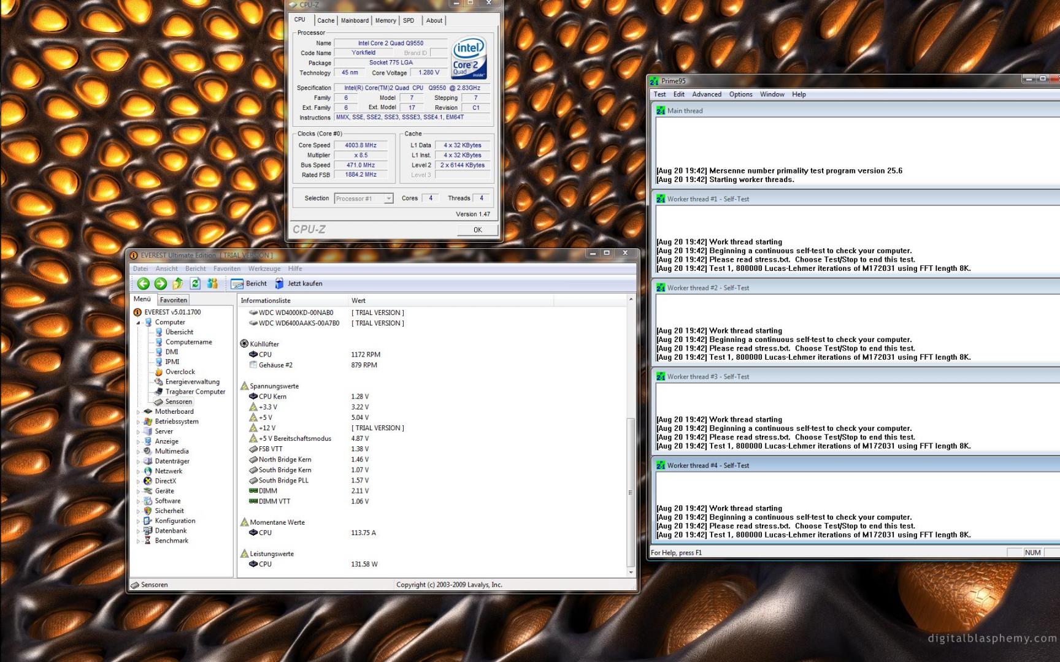Click the Sensoren chip icon in tree
Screen dimensions: 1060x662
[159, 401]
